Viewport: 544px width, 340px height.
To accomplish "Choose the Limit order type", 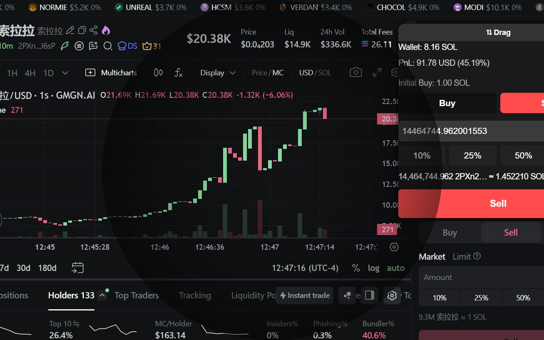I will [x=462, y=256].
